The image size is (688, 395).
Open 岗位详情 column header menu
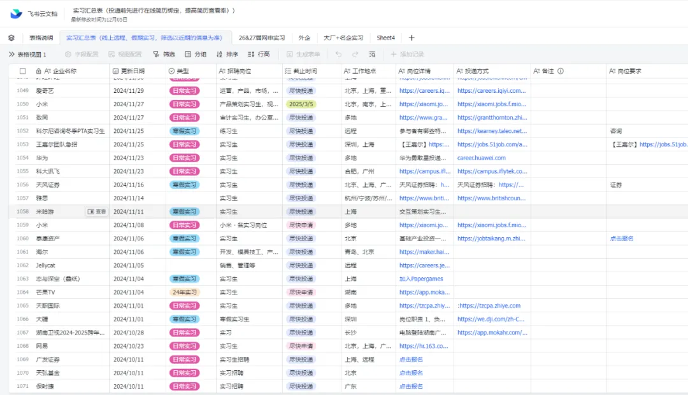425,71
